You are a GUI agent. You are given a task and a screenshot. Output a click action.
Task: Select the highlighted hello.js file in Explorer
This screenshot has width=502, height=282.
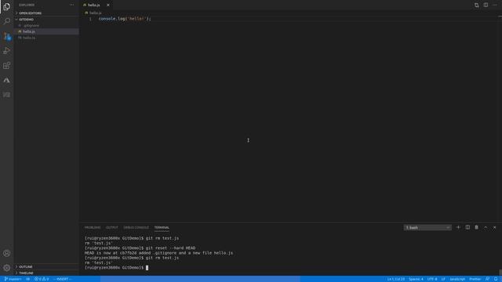point(46,31)
